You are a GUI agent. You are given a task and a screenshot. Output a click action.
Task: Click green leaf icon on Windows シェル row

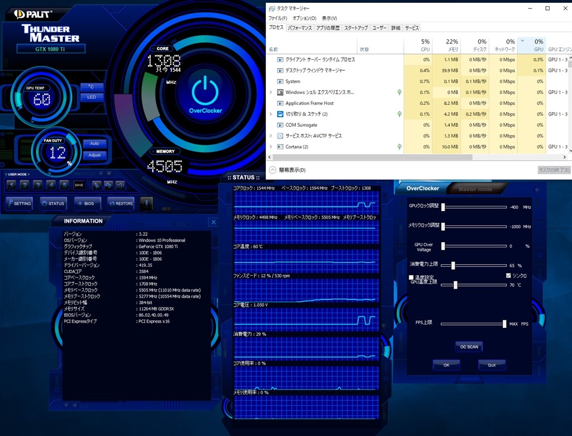pos(399,92)
